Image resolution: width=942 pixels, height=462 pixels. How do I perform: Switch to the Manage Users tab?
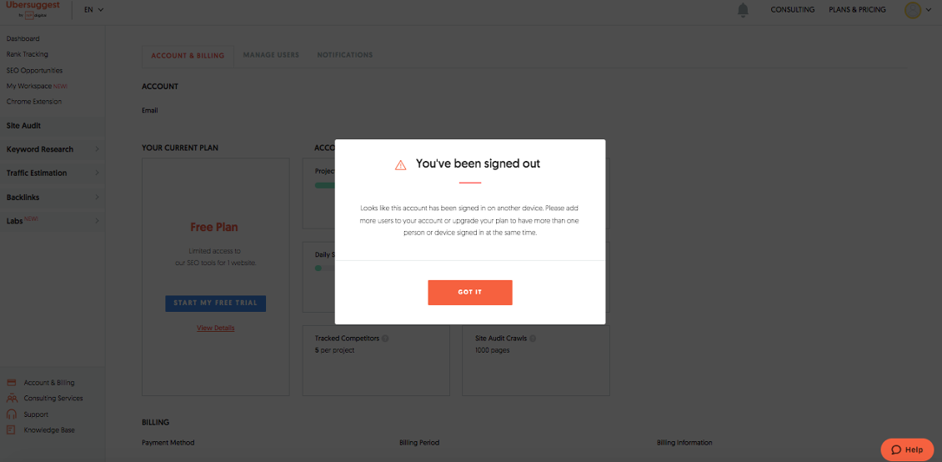(x=271, y=55)
